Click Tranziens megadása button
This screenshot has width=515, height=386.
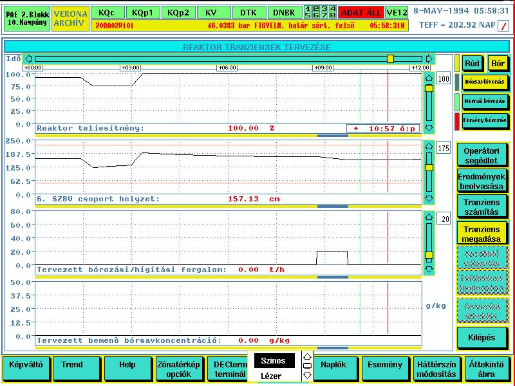click(481, 234)
